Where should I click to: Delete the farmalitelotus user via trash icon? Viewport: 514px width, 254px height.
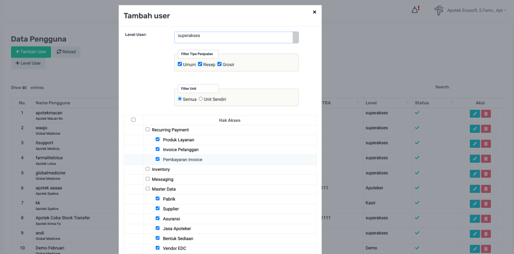486,159
